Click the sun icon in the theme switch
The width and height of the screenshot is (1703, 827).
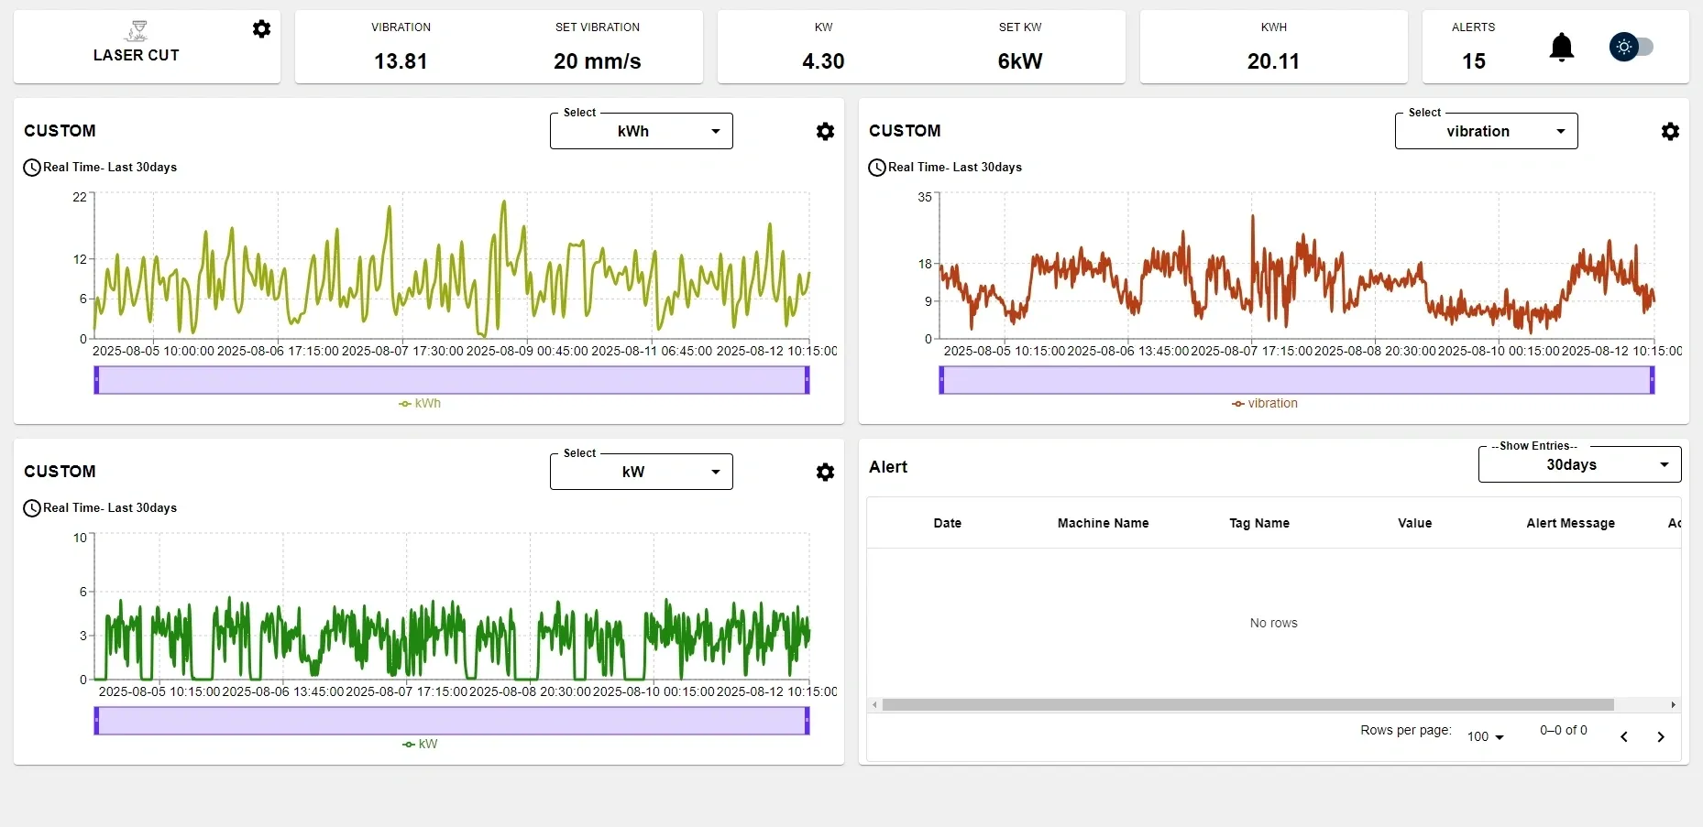click(x=1623, y=47)
